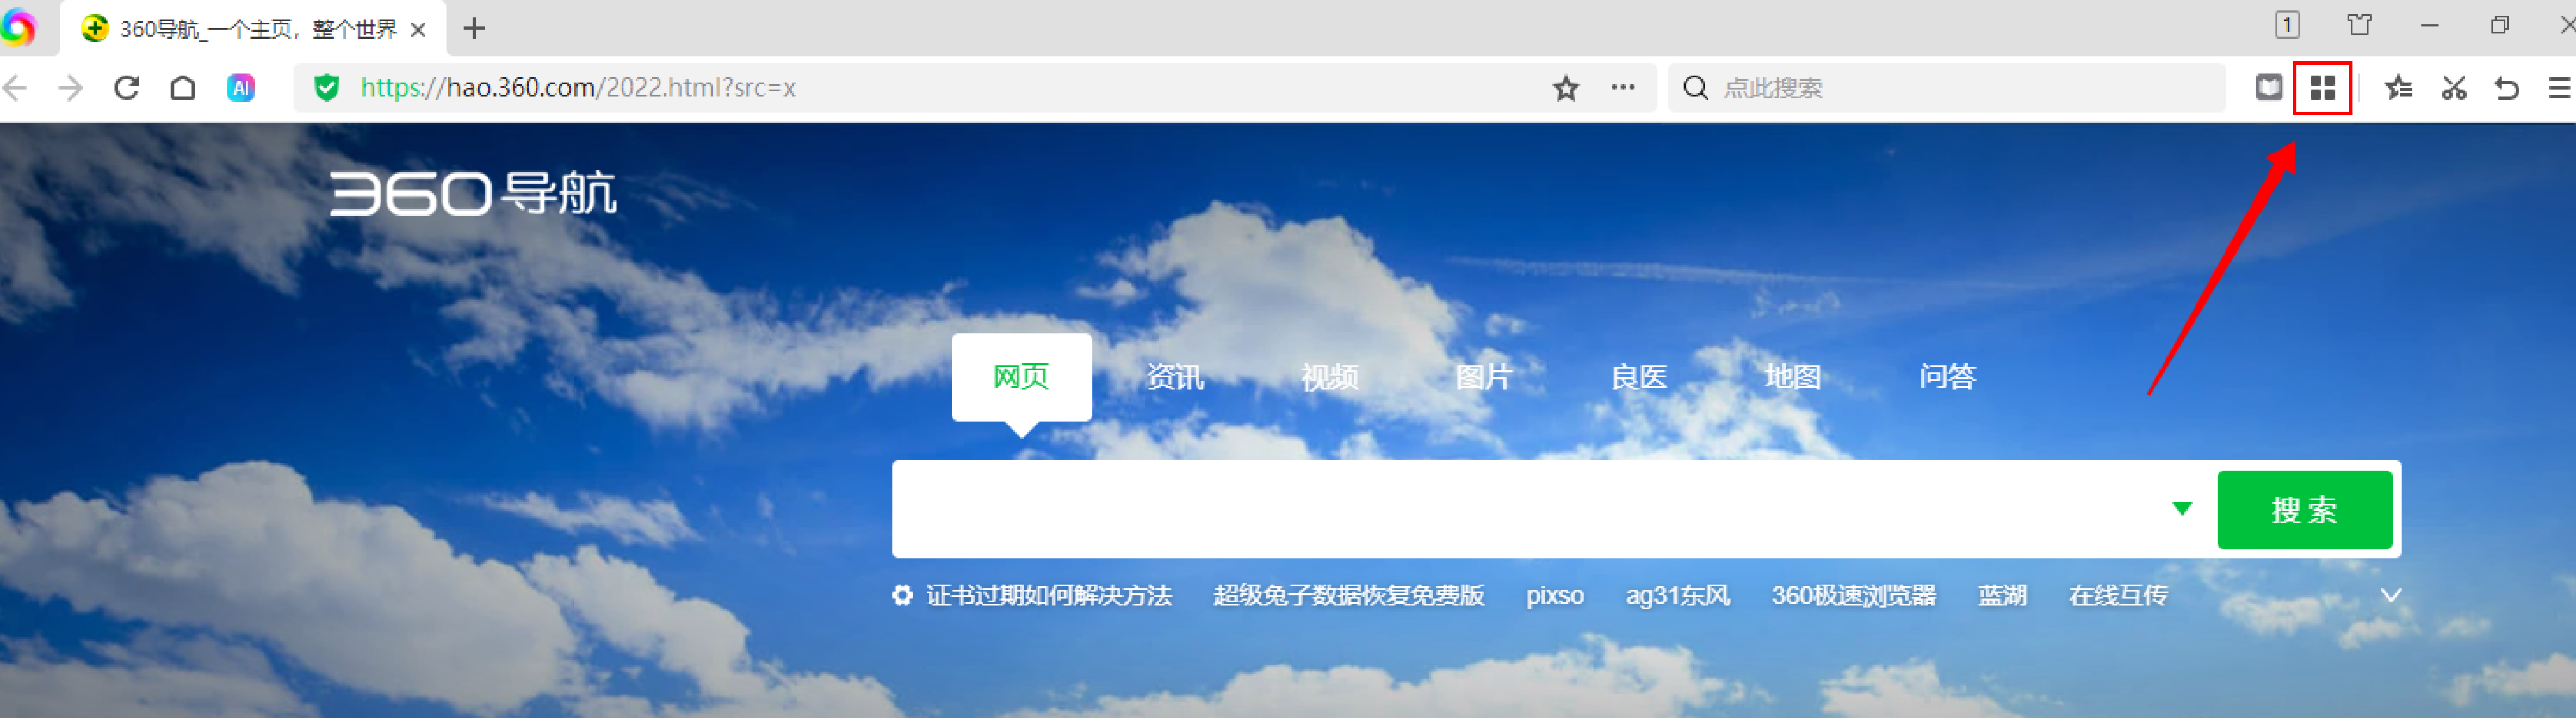Open the home page icon
Image resolution: width=2576 pixels, height=718 pixels.
(x=182, y=88)
